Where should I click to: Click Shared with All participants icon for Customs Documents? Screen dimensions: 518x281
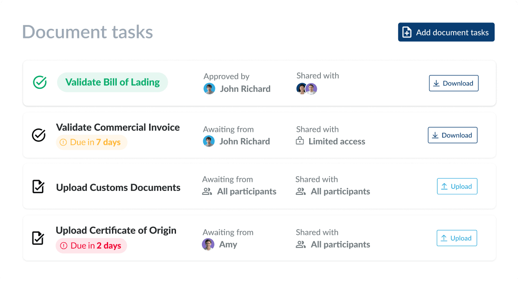pyautogui.click(x=301, y=191)
